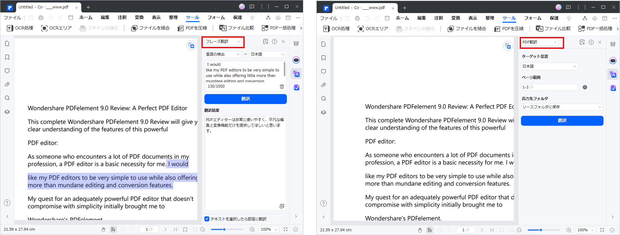
Task: Open bookmarks panel icon in left window sidebar
Action: (7, 57)
